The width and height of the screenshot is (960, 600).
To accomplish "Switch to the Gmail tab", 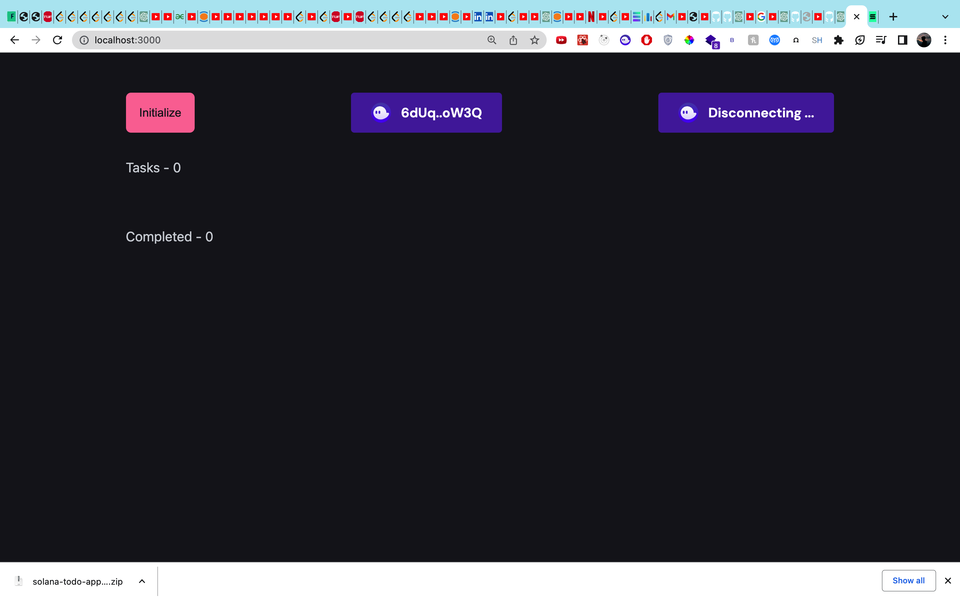I will pos(670,17).
